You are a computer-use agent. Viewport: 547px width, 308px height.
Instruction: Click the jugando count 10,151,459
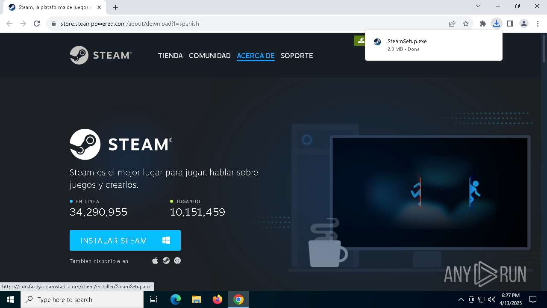(197, 212)
